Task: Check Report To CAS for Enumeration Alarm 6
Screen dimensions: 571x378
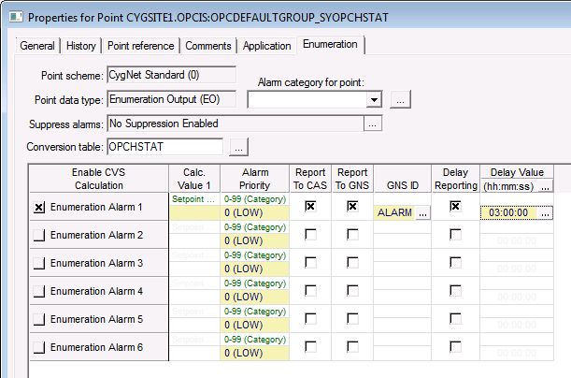Action: point(310,346)
